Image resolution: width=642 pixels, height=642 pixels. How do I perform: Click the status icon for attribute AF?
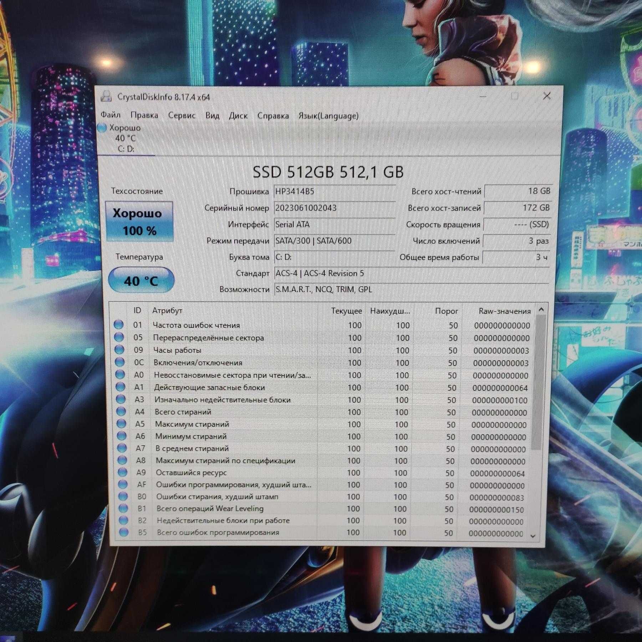[123, 484]
